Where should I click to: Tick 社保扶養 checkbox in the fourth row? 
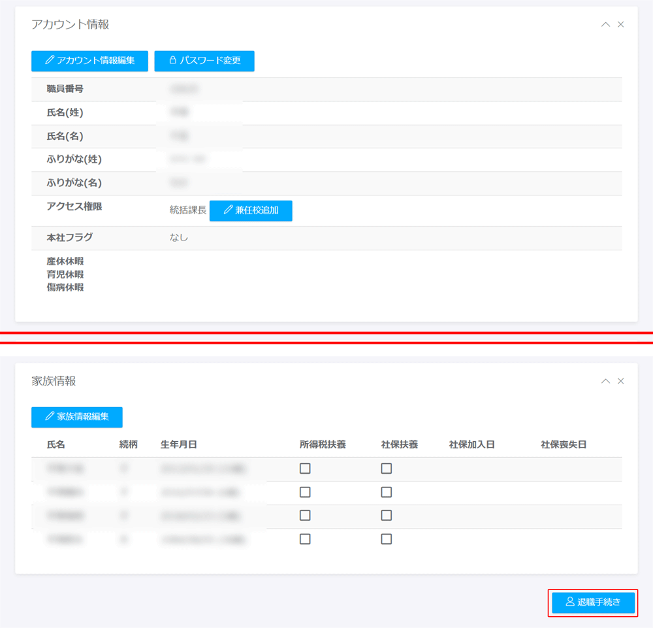[x=387, y=539]
